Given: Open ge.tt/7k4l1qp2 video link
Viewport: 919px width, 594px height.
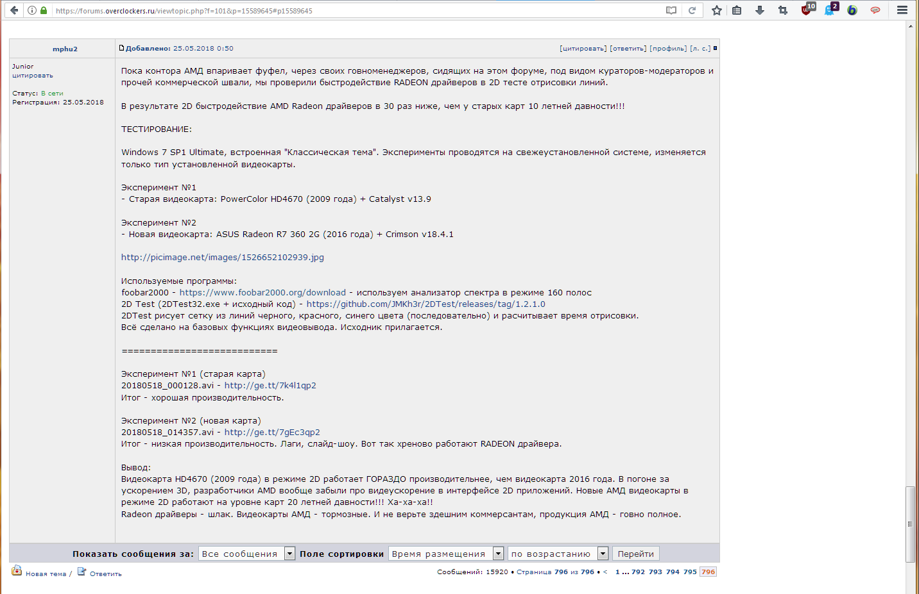Looking at the screenshot, I should [x=270, y=385].
